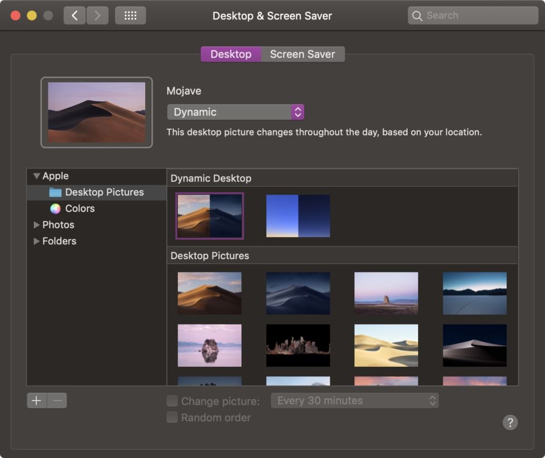Open the Dynamic appearance dropdown
The height and width of the screenshot is (458, 545).
235,112
